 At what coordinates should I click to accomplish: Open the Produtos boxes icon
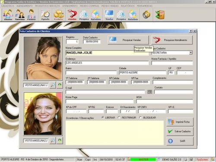coord(58,15)
